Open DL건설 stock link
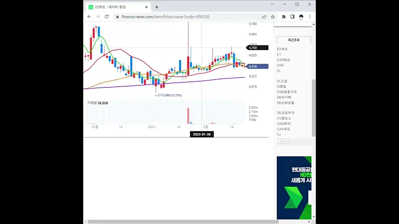The image size is (399, 224). pyautogui.click(x=282, y=81)
